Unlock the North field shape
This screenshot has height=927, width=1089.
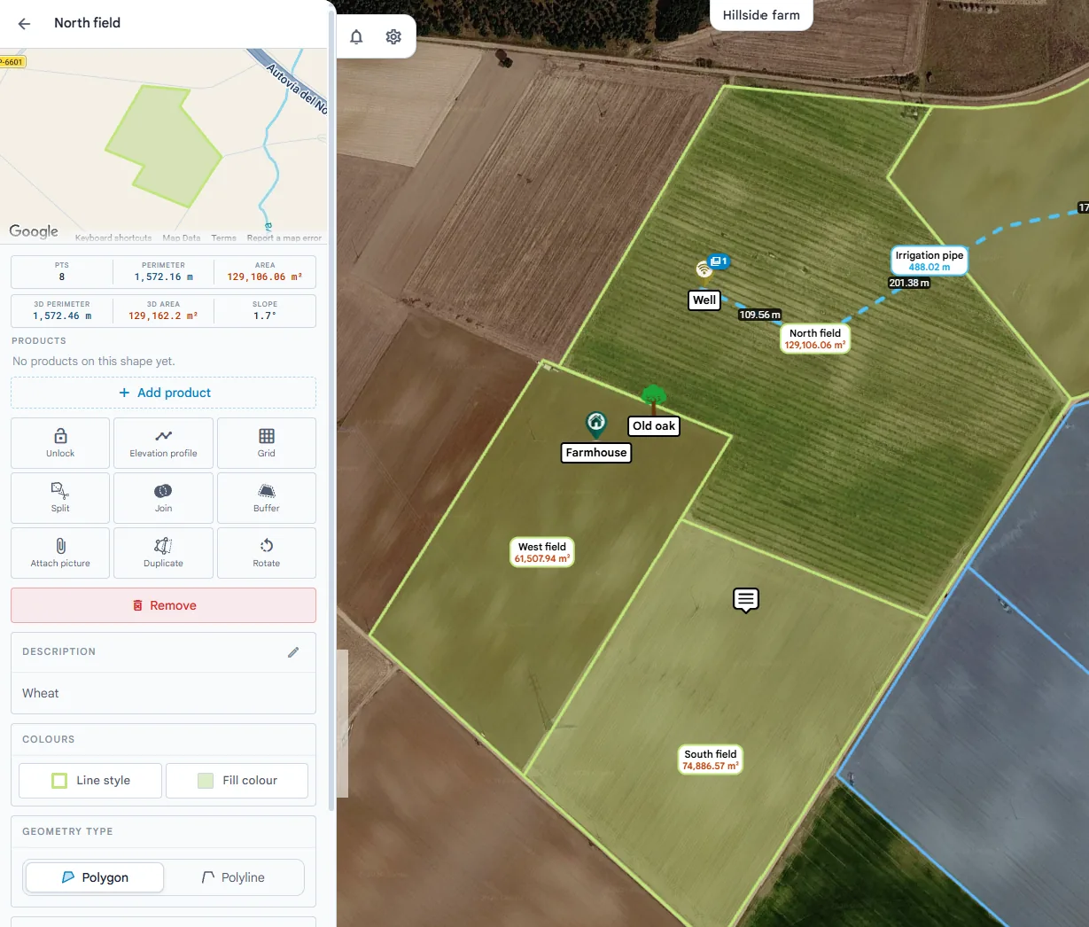click(x=60, y=443)
